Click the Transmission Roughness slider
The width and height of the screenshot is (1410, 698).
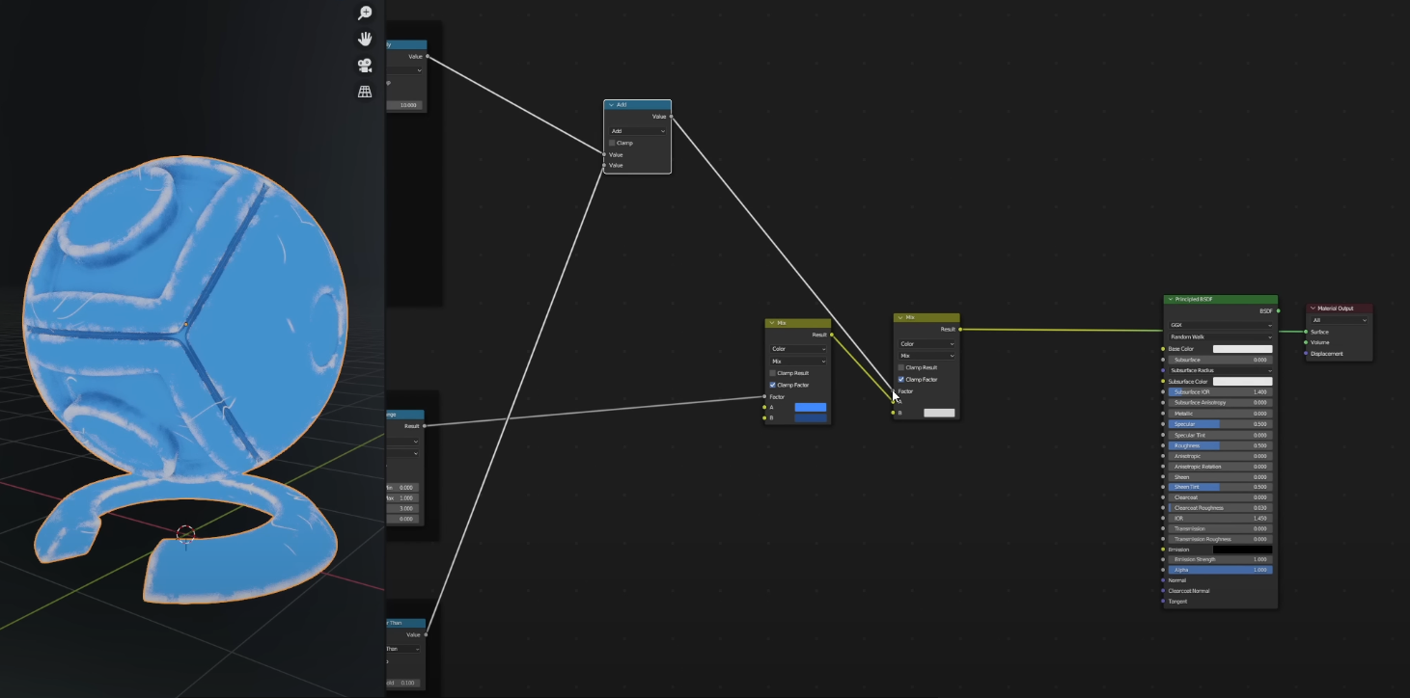tap(1220, 539)
